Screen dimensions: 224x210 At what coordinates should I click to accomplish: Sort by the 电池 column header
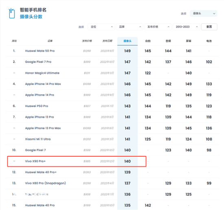pos(209,41)
